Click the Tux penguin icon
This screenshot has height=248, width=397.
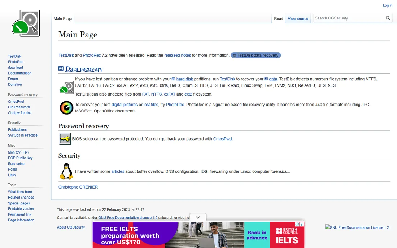[67, 171]
